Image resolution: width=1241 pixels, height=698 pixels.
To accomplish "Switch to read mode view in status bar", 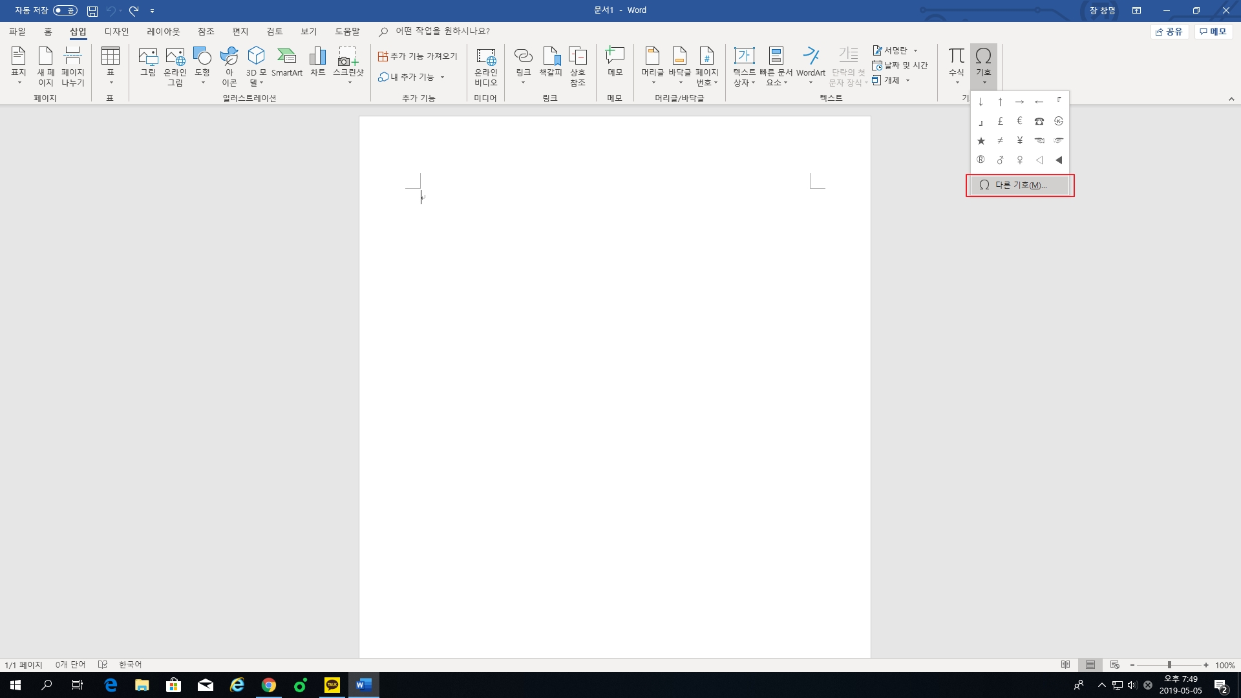I will coord(1066,664).
